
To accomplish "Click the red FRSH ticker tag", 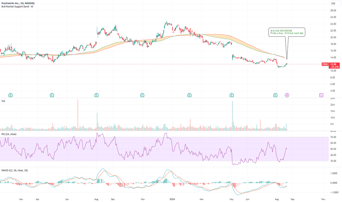I will 325,64.
